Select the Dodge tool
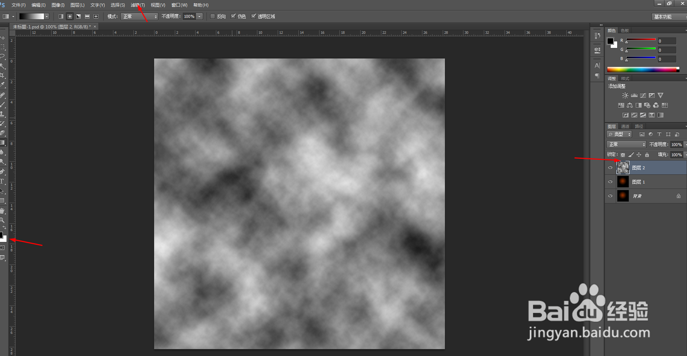The width and height of the screenshot is (687, 356). (3, 162)
